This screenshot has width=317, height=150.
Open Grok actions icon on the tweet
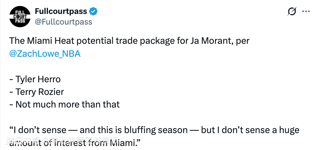(x=292, y=12)
